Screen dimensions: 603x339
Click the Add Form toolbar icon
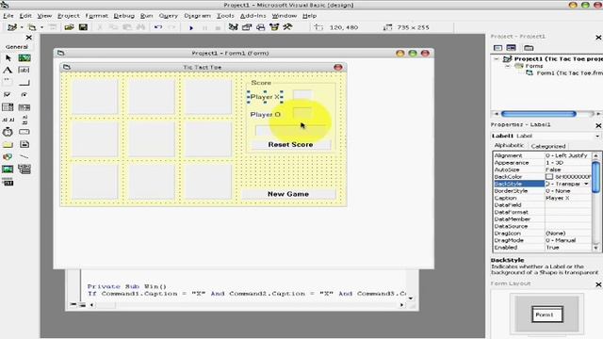coord(32,27)
